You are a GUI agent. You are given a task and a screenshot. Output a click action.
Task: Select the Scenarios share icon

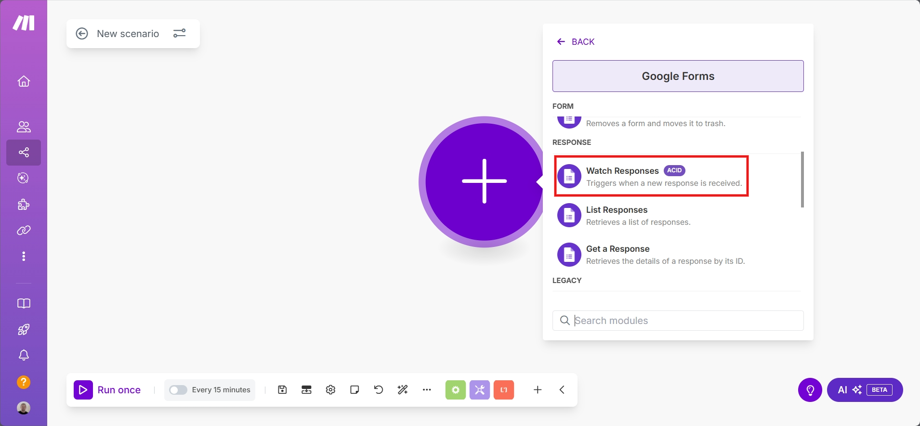[x=24, y=153]
